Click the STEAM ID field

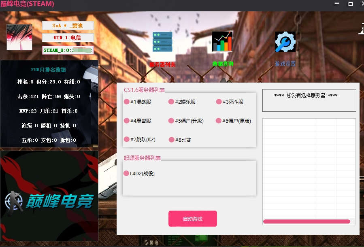pyautogui.click(x=68, y=50)
